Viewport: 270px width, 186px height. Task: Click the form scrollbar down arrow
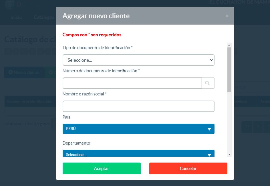(x=229, y=154)
